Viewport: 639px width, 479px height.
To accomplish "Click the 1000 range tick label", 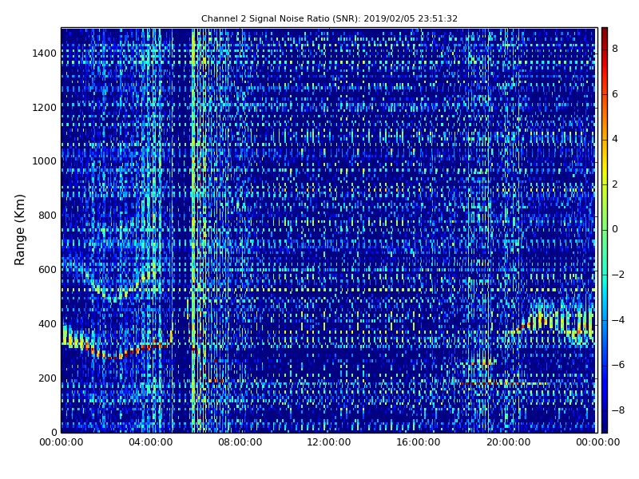I will coord(45,161).
